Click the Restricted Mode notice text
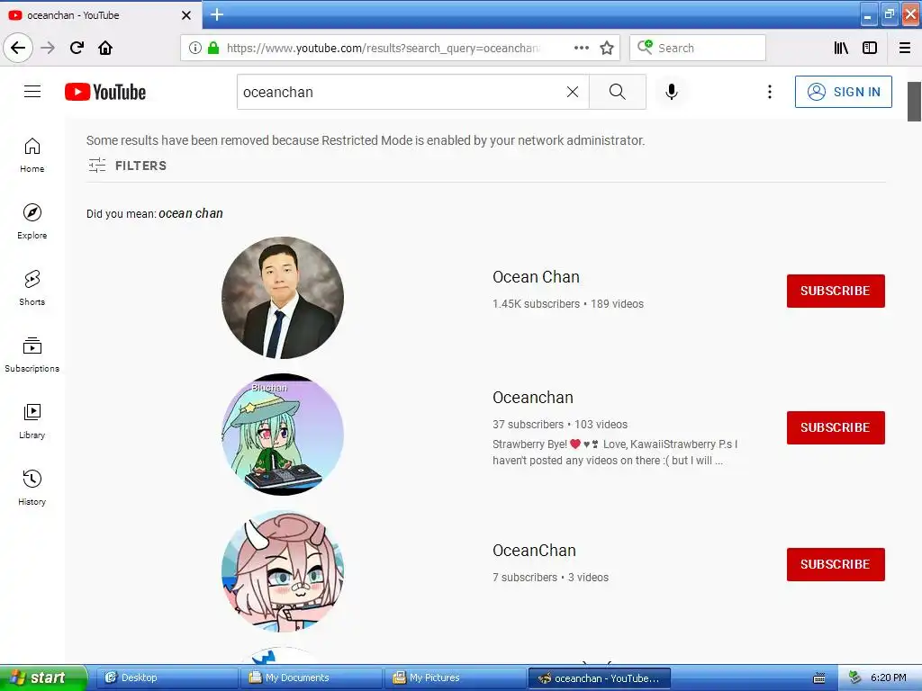 tap(366, 140)
